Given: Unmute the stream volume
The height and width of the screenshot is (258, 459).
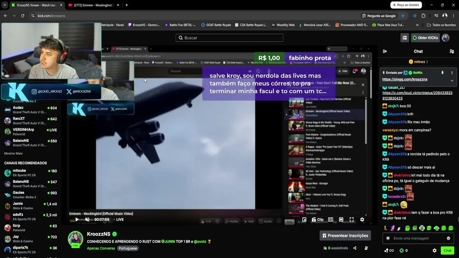Looking at the screenshot, I should pos(87,220).
